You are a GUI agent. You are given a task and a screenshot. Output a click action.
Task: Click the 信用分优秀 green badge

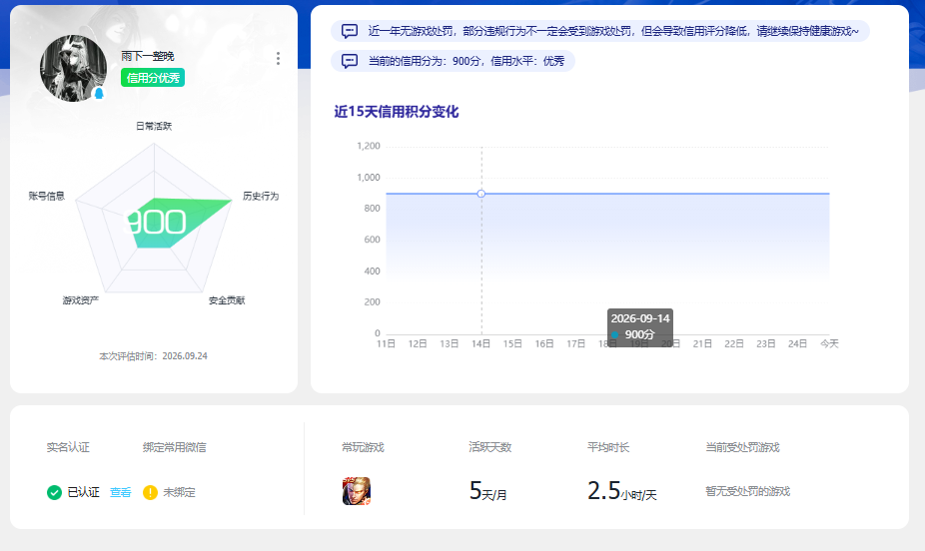point(153,78)
